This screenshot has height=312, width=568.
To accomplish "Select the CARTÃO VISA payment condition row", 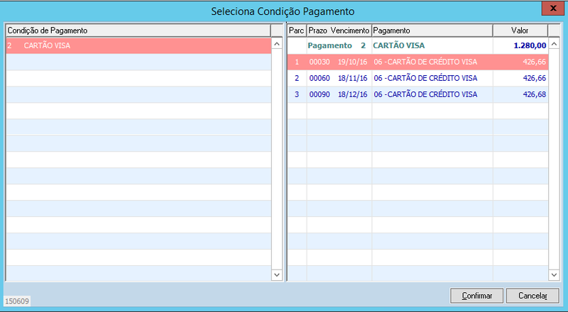I will click(x=138, y=46).
